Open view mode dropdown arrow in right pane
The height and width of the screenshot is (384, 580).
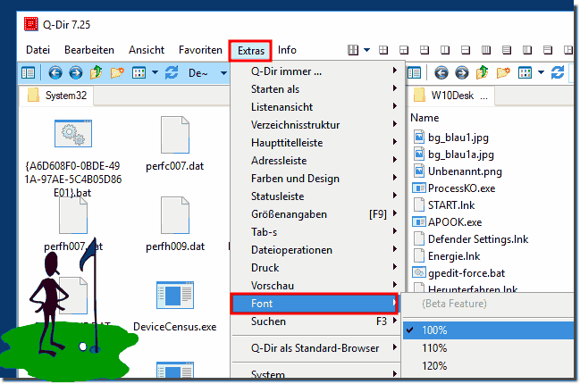pyautogui.click(x=541, y=72)
